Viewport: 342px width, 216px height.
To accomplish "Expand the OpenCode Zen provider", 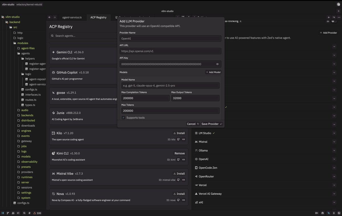I will click(334, 168).
